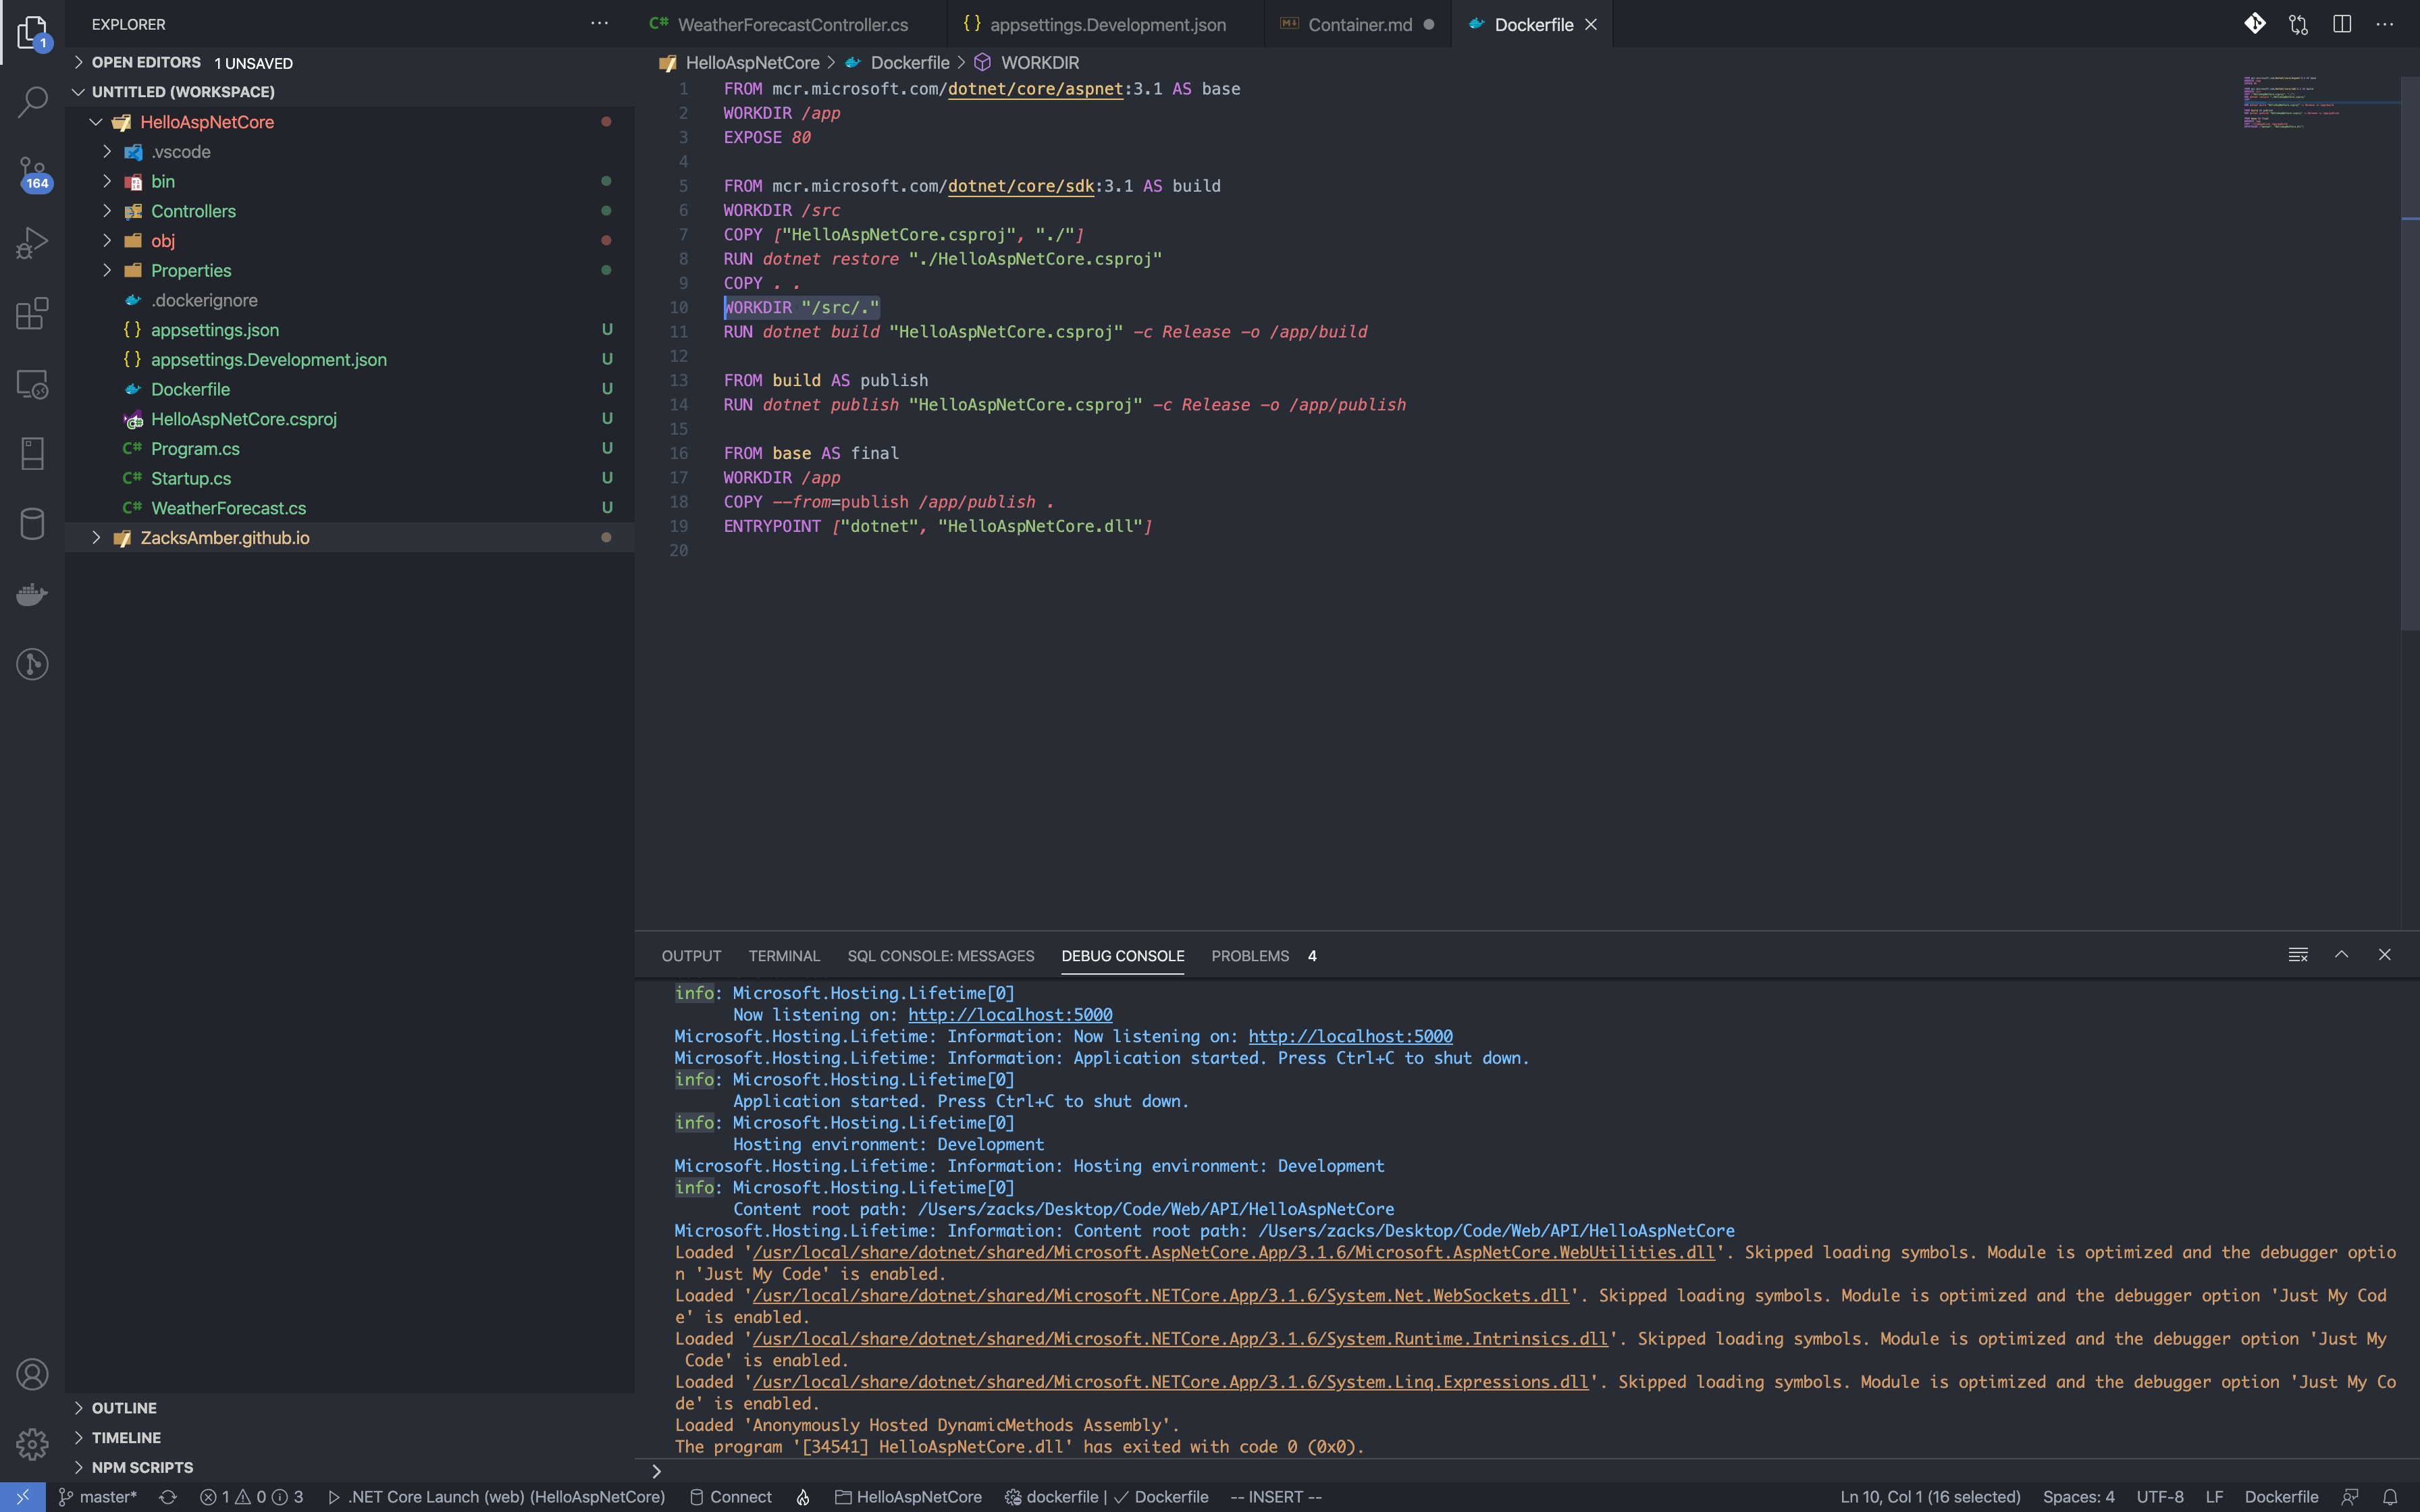Open the Search view in activity bar
This screenshot has width=2420, height=1512.
point(32,101)
